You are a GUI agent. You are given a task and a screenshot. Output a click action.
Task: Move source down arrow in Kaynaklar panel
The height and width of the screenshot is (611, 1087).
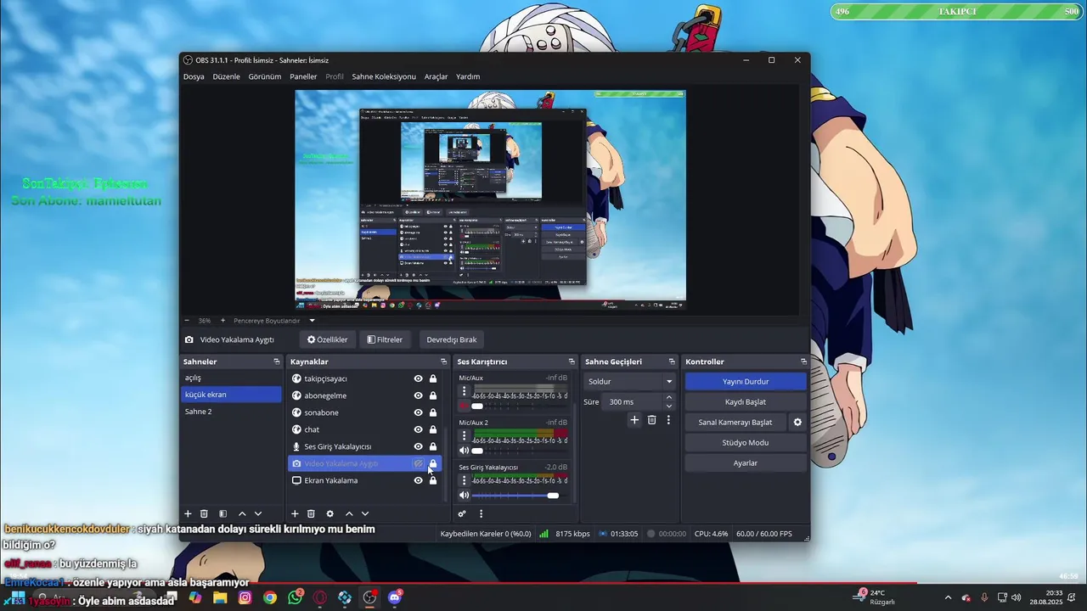coord(365,513)
